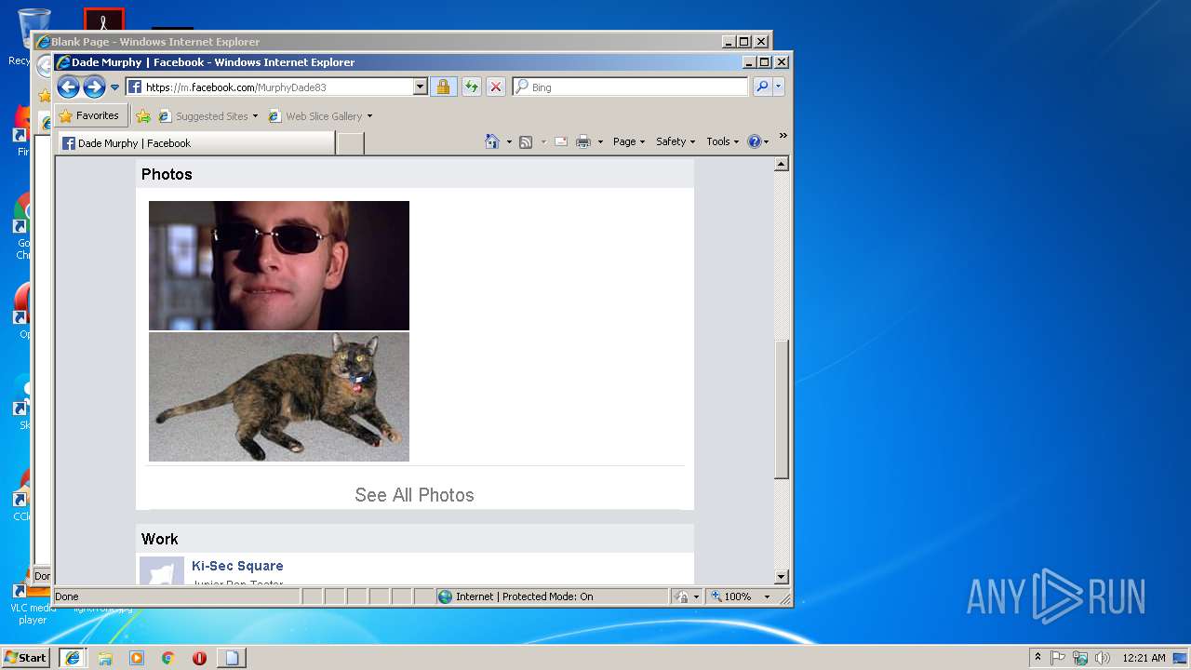Open the Tools menu
This screenshot has width=1191, height=670.
[x=722, y=141]
